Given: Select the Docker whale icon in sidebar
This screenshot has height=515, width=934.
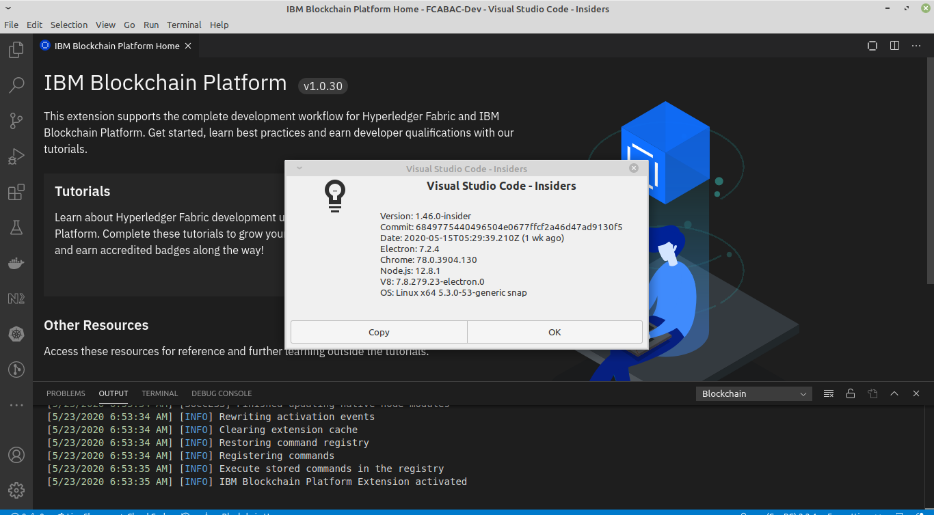Looking at the screenshot, I should tap(16, 263).
